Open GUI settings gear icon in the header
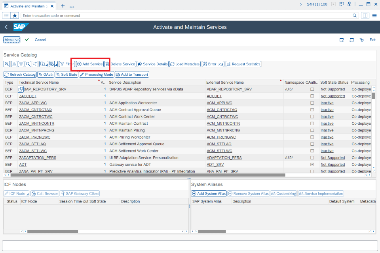Viewport: 380px width, 253px height. click(361, 39)
